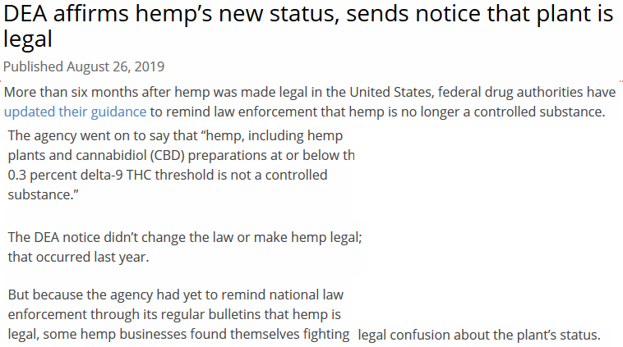
Task: Click the article headline about DEA affirming hemp
Action: [x=308, y=25]
